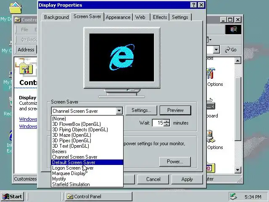Screen dimensions: 269x202
Task: Click the Preview button
Action: pos(175,110)
